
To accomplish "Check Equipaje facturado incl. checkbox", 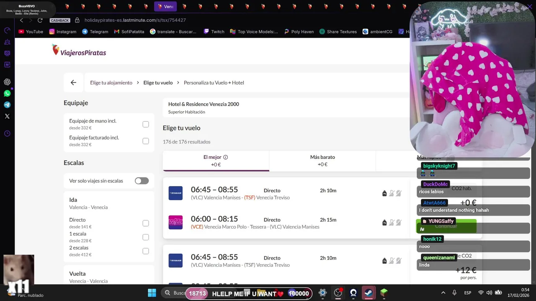I will (x=146, y=141).
